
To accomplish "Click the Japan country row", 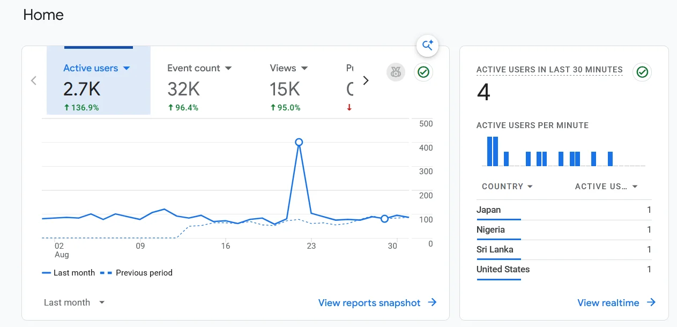I will click(x=564, y=210).
